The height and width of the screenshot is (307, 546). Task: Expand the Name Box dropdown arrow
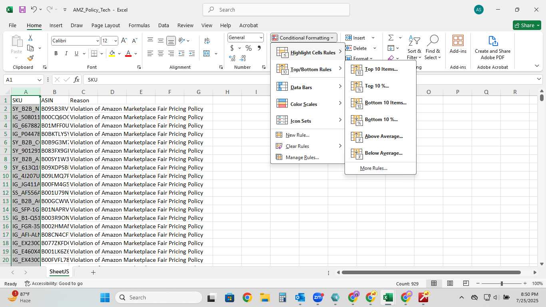point(39,80)
